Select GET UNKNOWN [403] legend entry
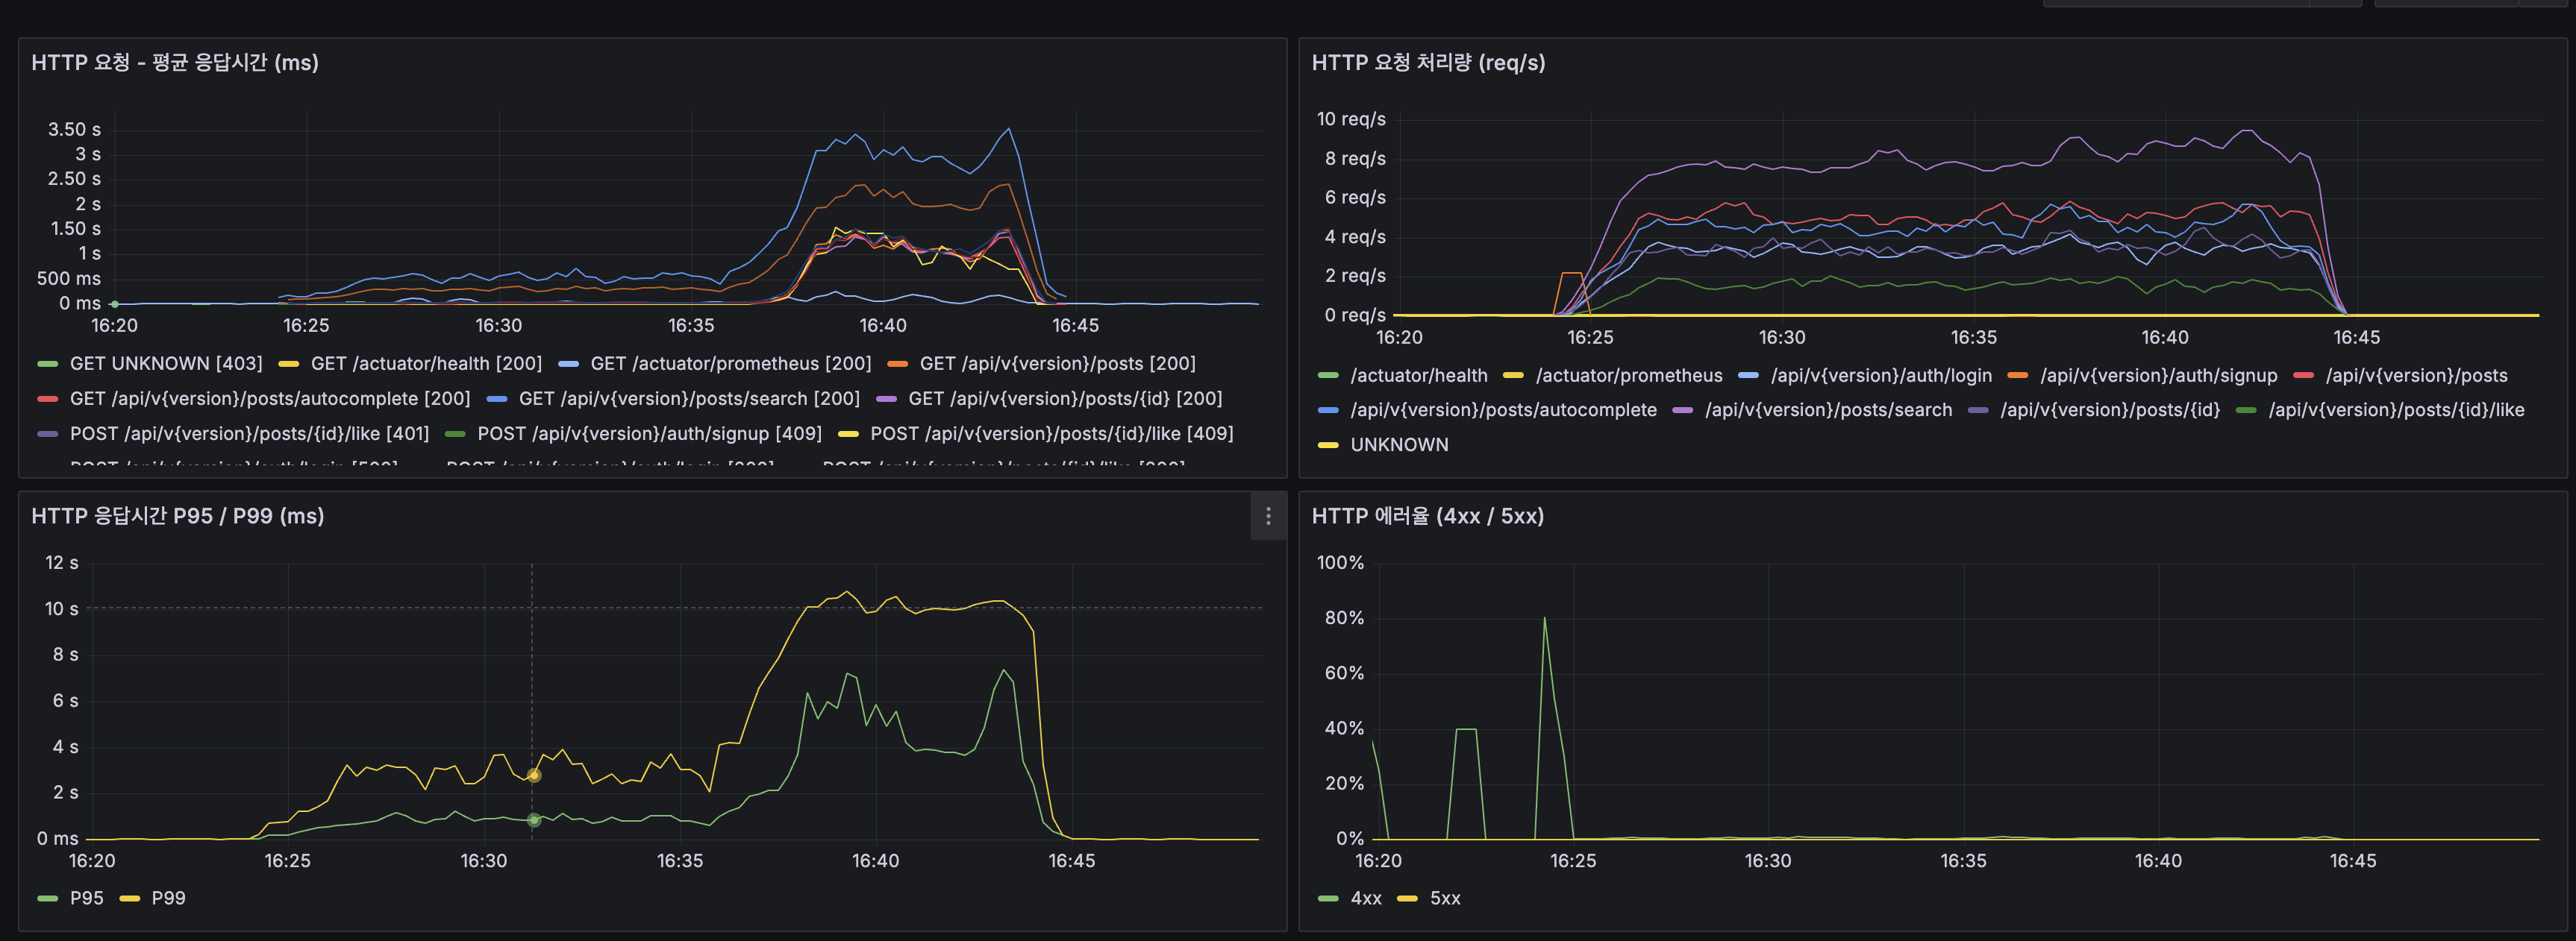The width and height of the screenshot is (2576, 941). coord(165,362)
